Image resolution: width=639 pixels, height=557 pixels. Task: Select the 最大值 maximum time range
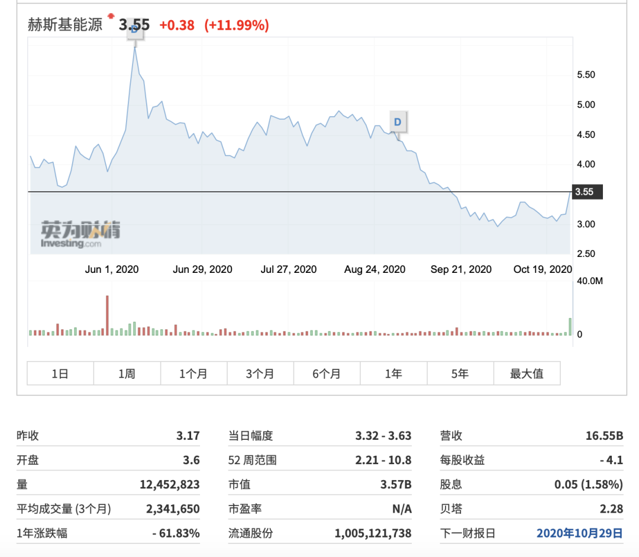(527, 373)
